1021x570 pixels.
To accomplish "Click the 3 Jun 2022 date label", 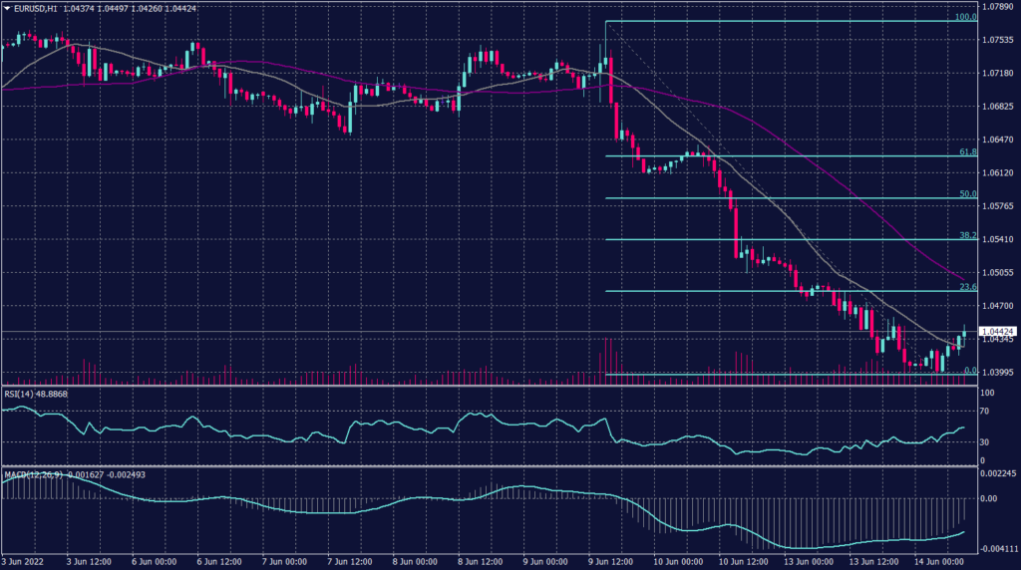I will click(22, 562).
